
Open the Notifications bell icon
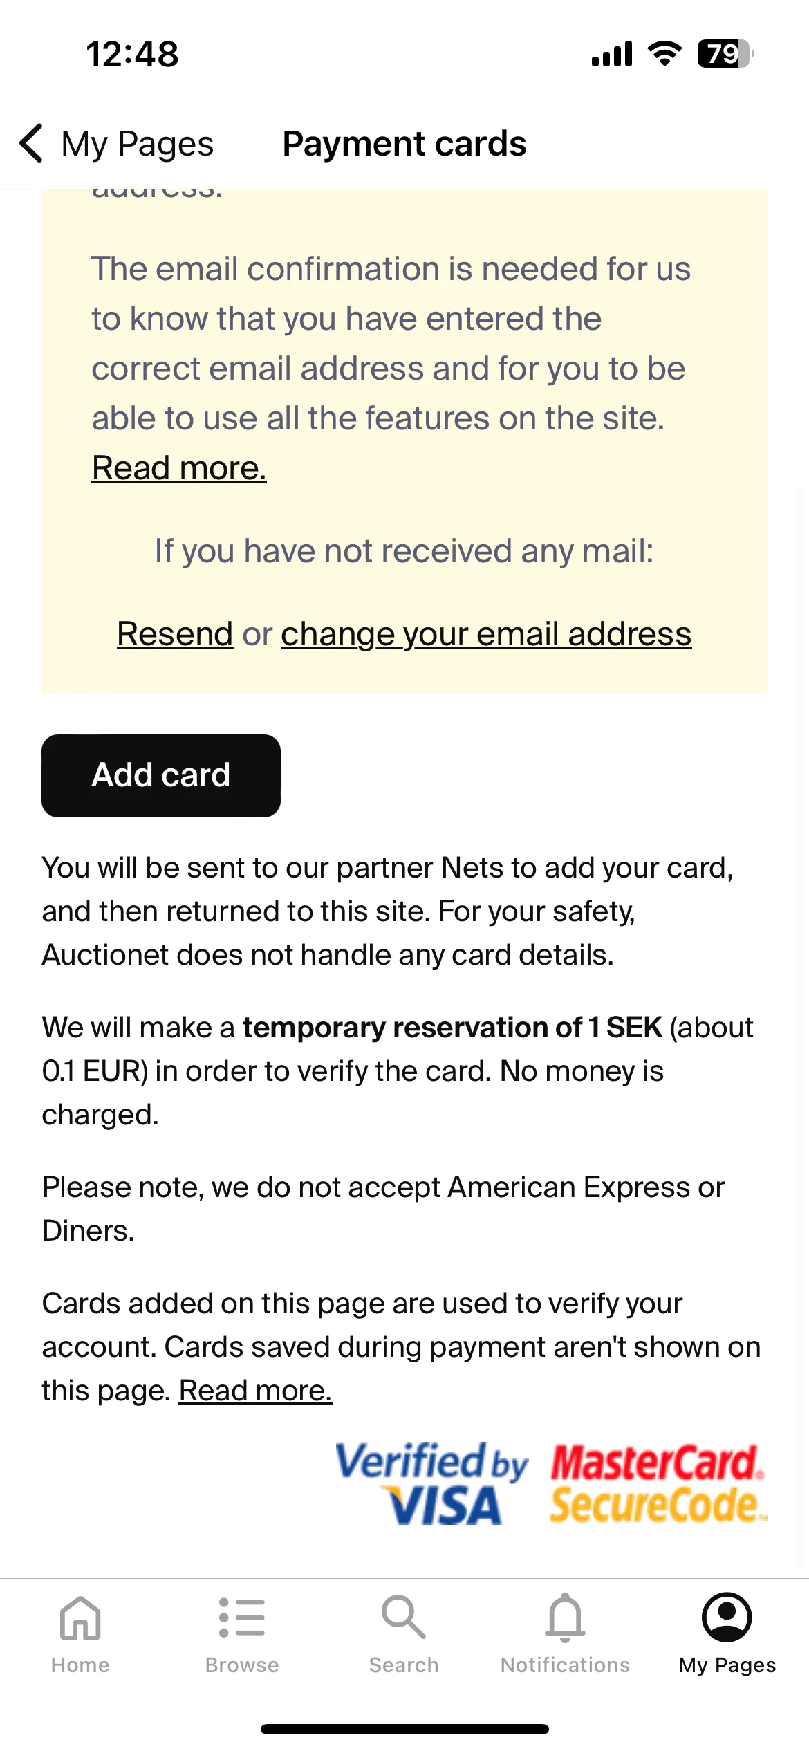pyautogui.click(x=566, y=1618)
